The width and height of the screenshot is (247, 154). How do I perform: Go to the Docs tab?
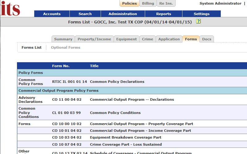207,39
